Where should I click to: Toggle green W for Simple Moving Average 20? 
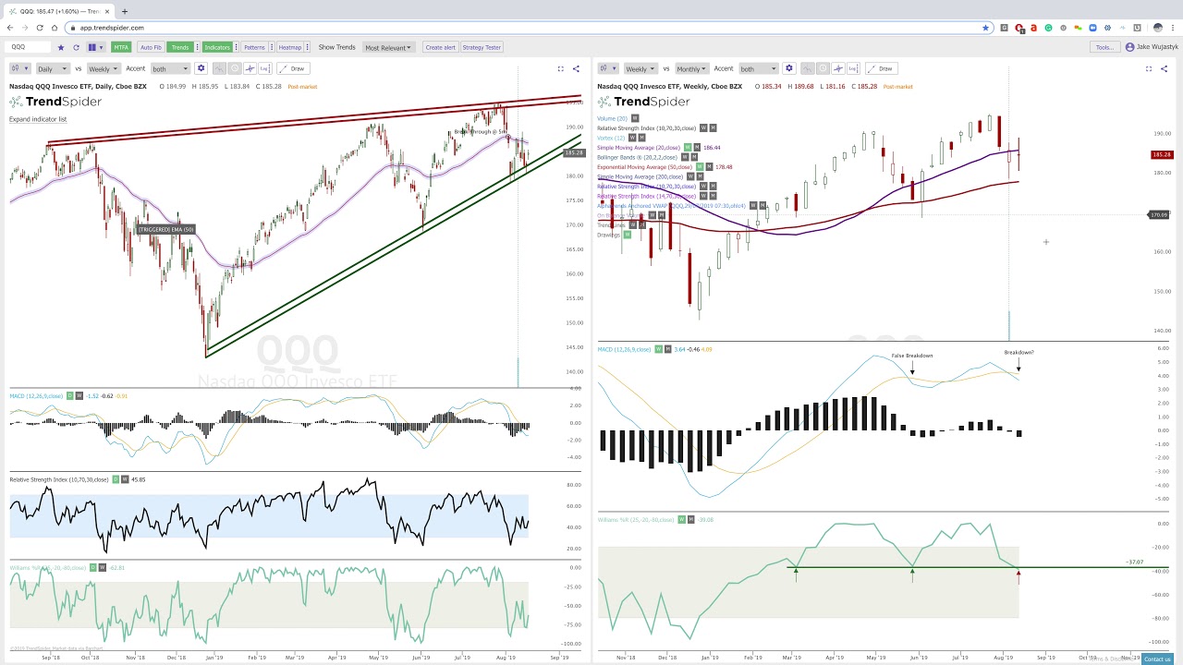(x=688, y=147)
